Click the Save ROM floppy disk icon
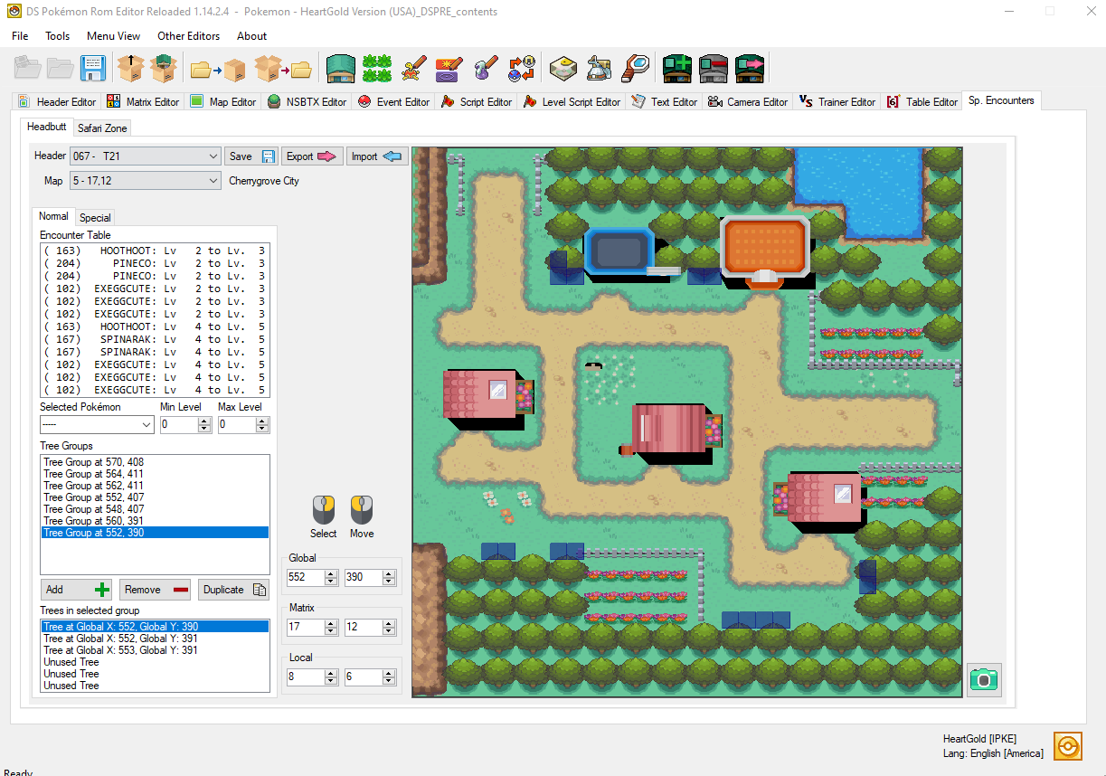The height and width of the screenshot is (776, 1106). [93, 68]
